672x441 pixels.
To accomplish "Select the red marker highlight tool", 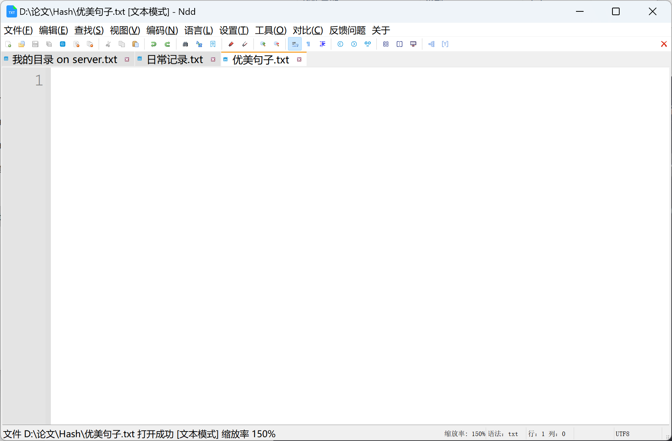I will (230, 44).
